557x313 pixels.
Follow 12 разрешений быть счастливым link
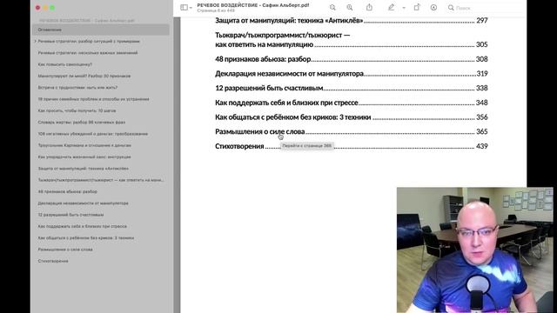coord(269,88)
